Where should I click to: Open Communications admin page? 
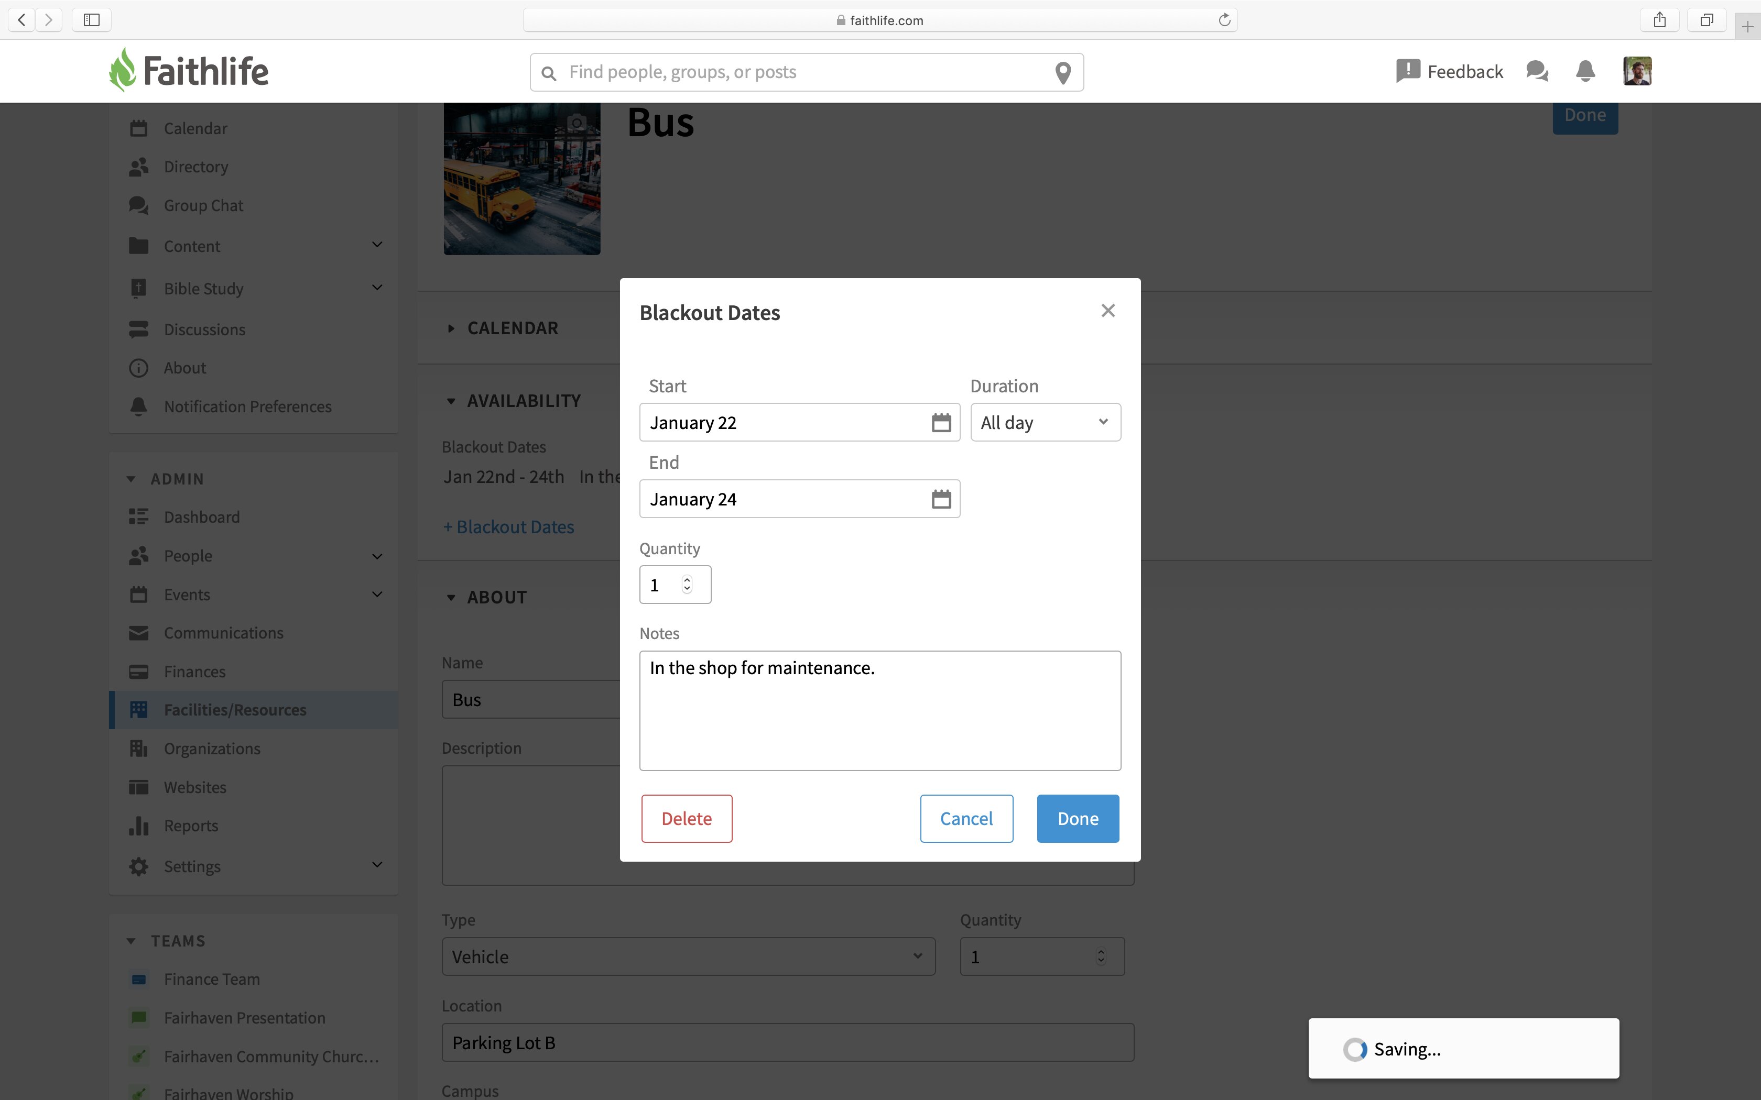223,633
